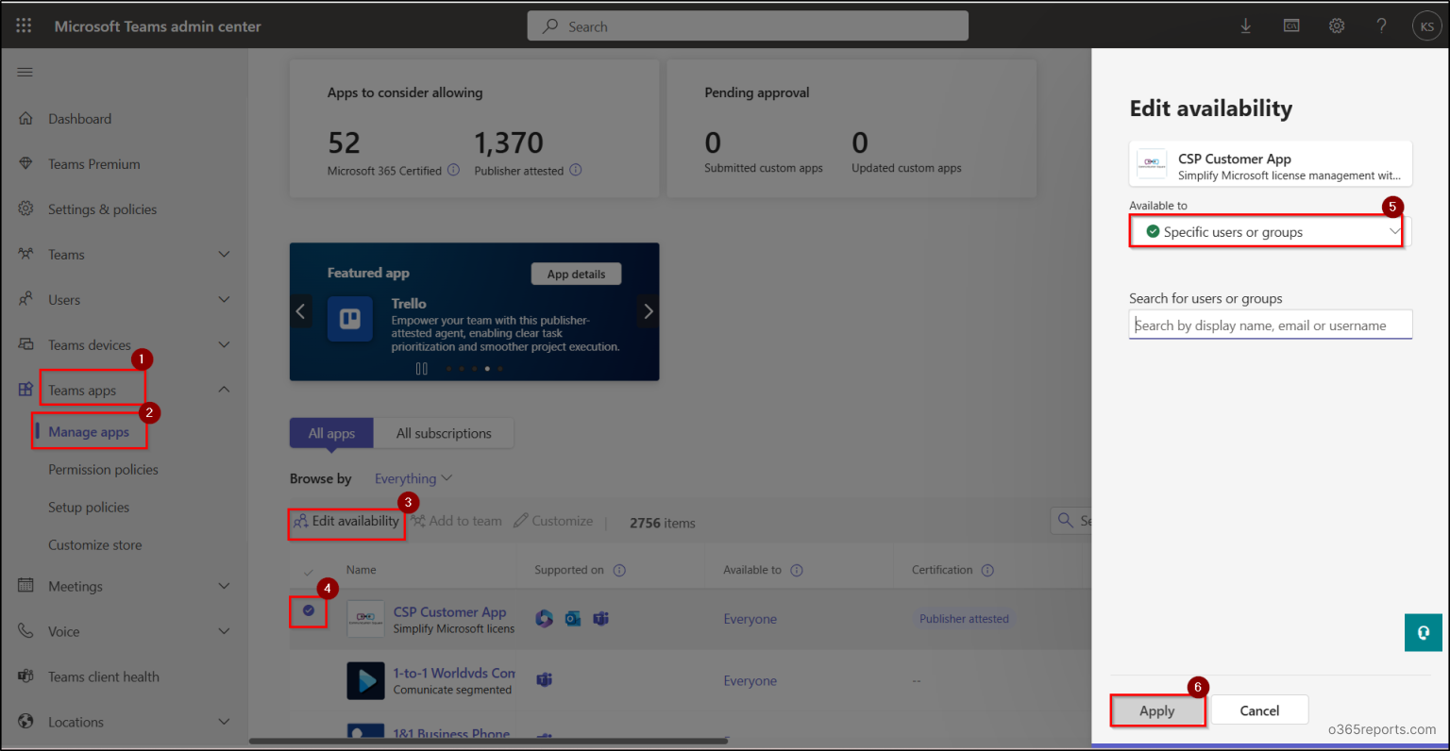Open the Browse by Everything dropdown
The height and width of the screenshot is (751, 1450).
(x=413, y=478)
